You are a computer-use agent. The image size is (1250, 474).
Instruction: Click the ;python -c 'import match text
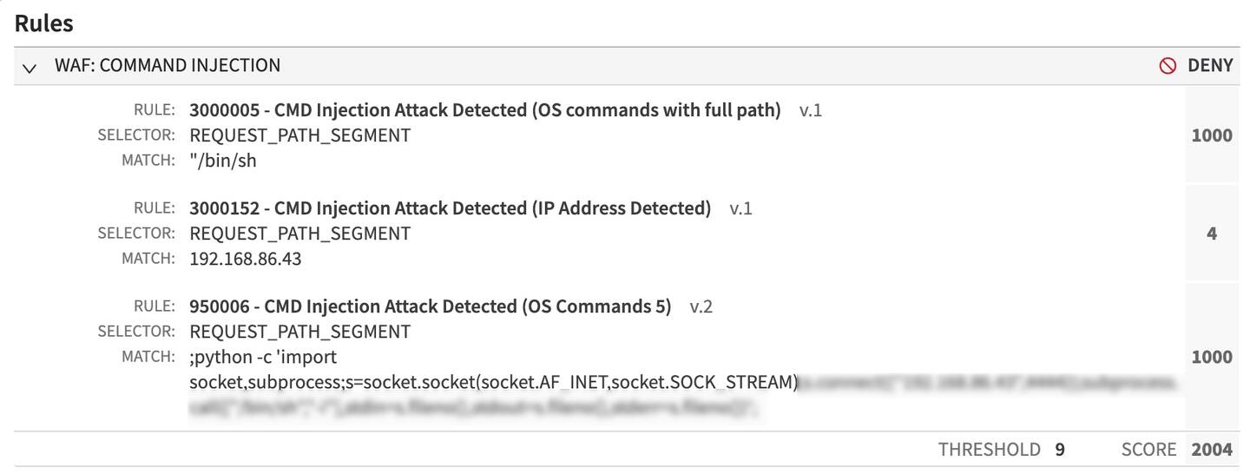click(263, 357)
